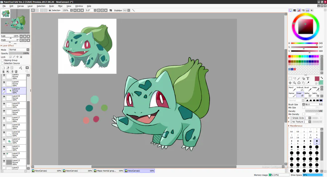Viewport: 327px width, 177px height.
Task: Zoom in using plus in the Scale panel
Action: [25, 36]
